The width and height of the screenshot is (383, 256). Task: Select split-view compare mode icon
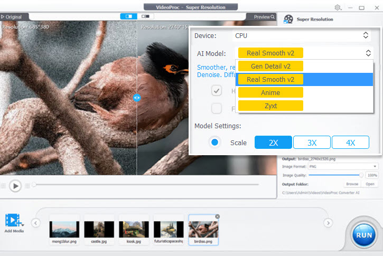(129, 16)
